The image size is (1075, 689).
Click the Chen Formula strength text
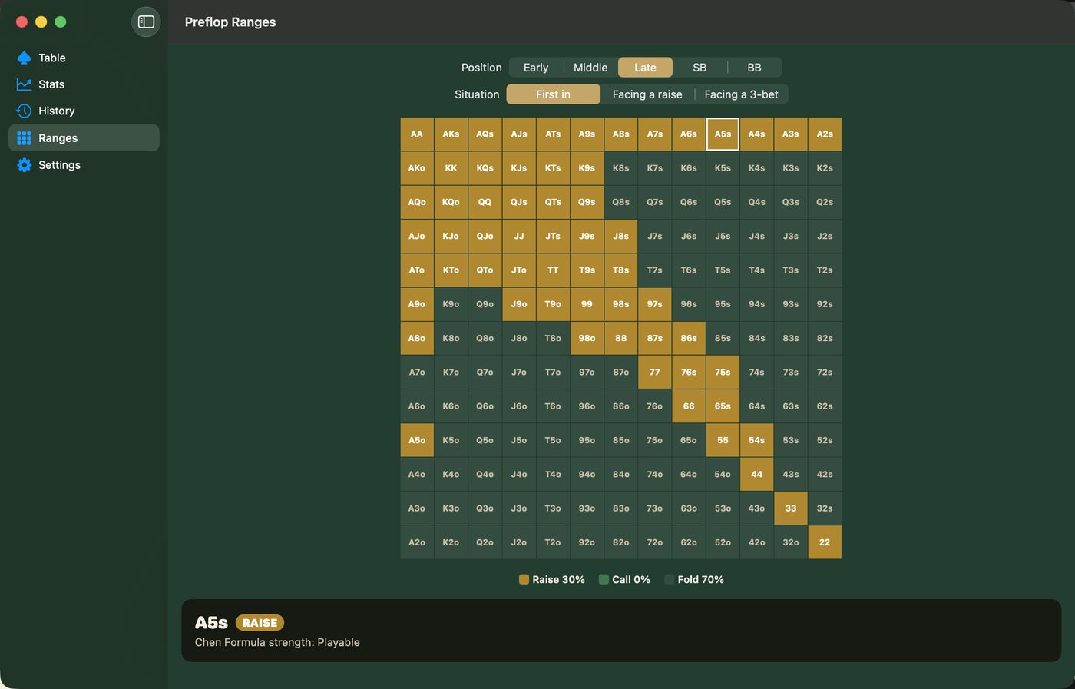coord(277,642)
